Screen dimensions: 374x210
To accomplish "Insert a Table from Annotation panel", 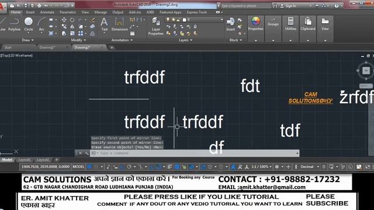I will [132, 34].
